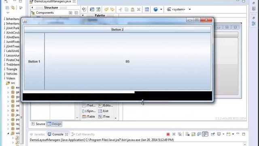
Task: Open the Display Selected Console dropdown arrow
Action: [223, 134]
